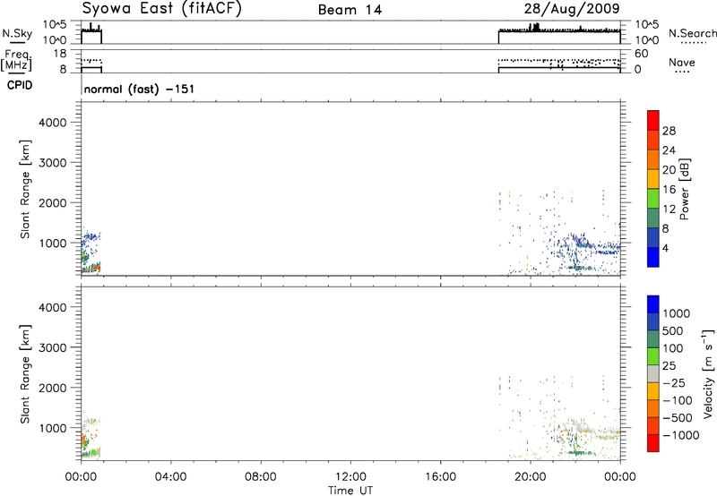Click the "-1000" label on Velocity colorbar
Image resolution: width=717 pixels, height=496 pixels.
[x=680, y=435]
